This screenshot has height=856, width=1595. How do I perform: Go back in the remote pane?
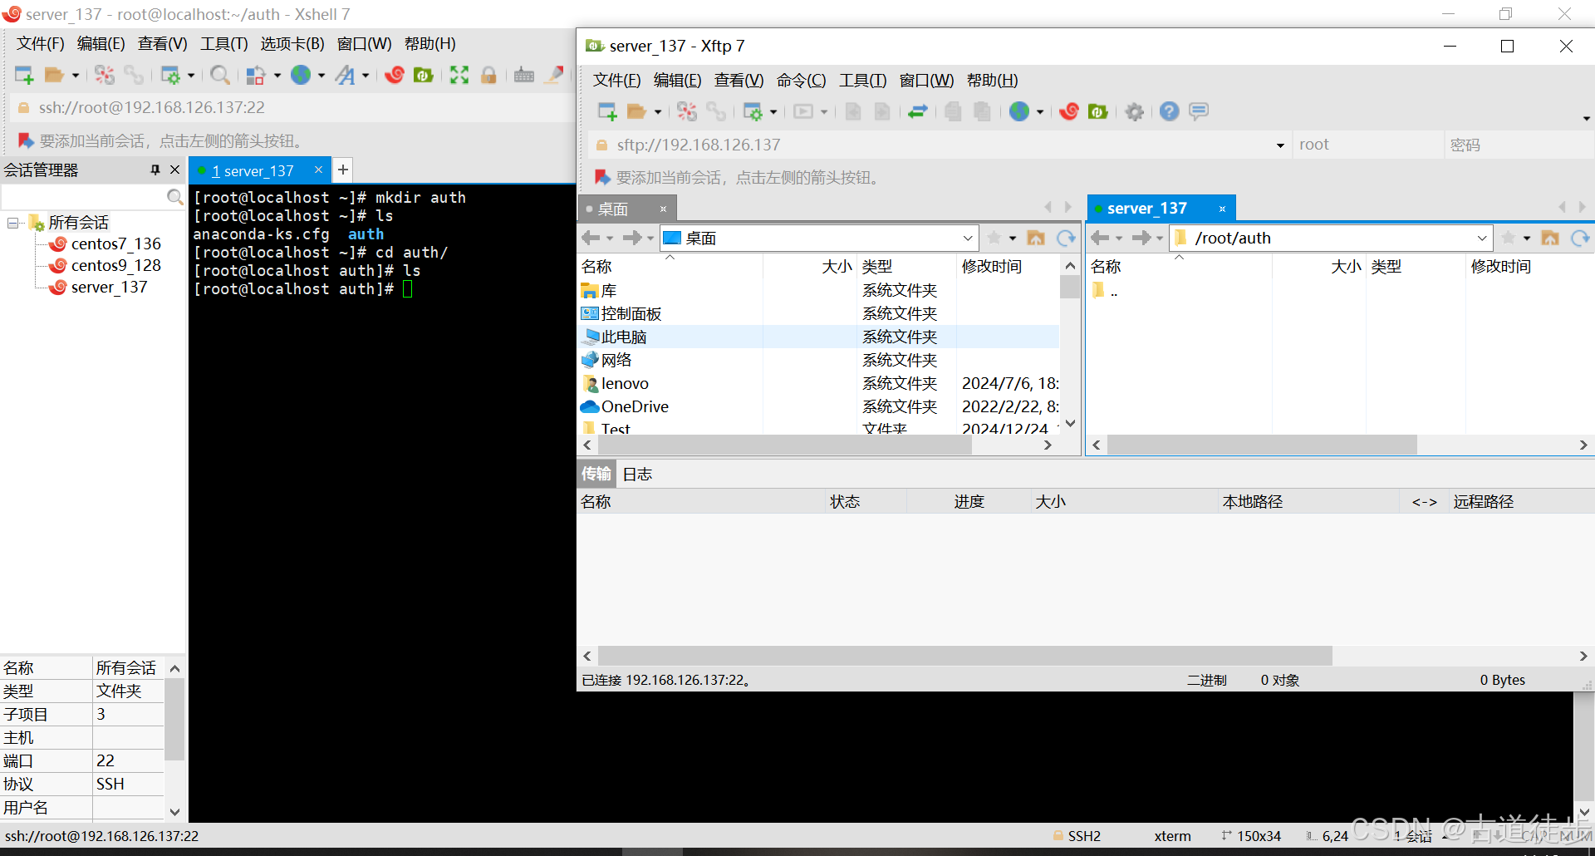coord(1100,239)
